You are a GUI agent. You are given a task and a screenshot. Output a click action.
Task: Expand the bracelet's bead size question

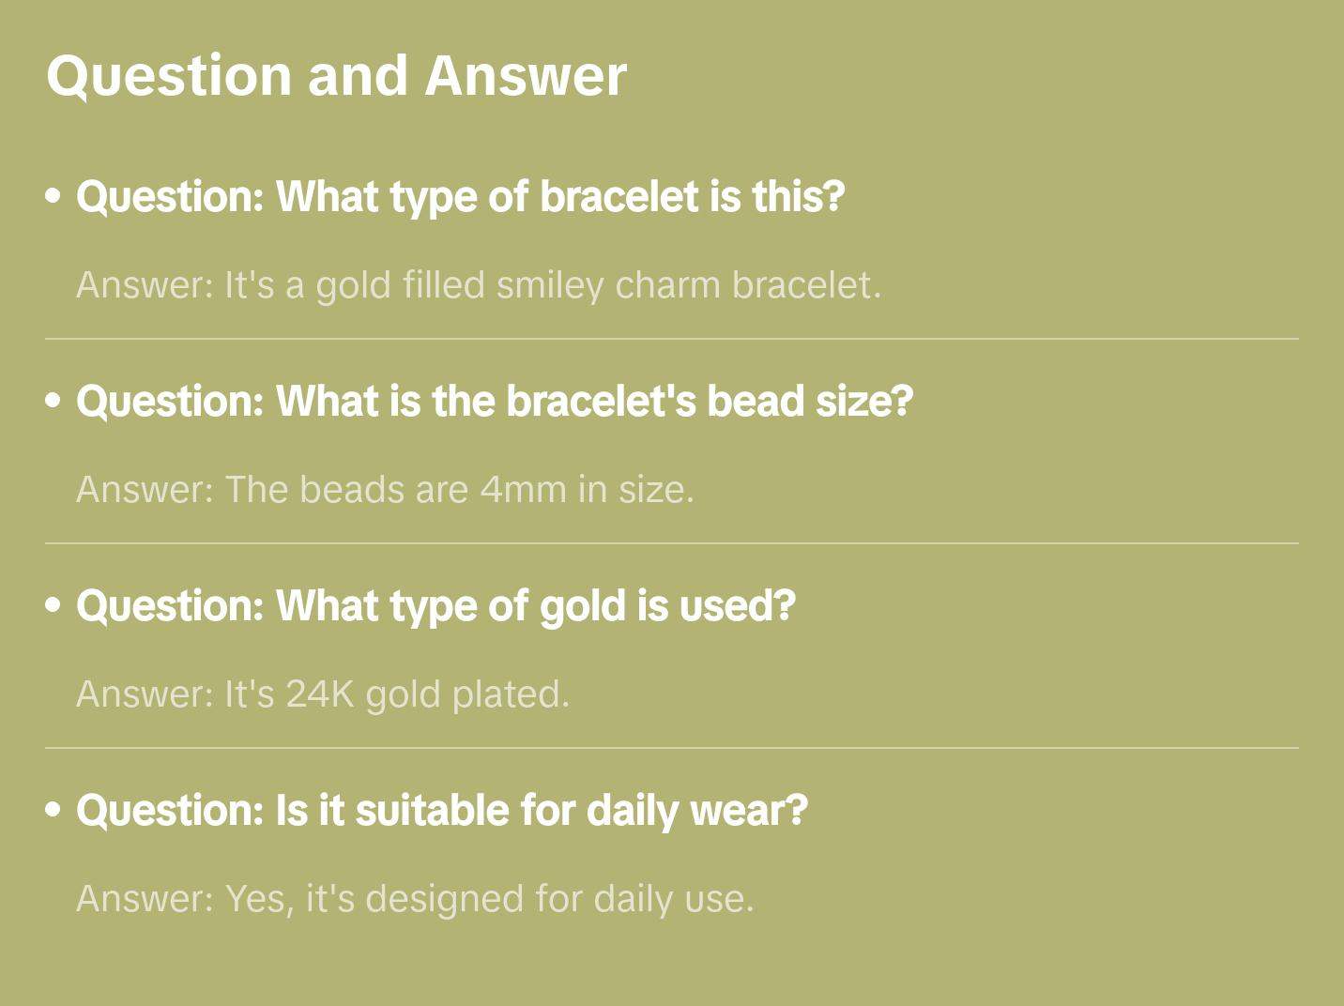point(494,402)
